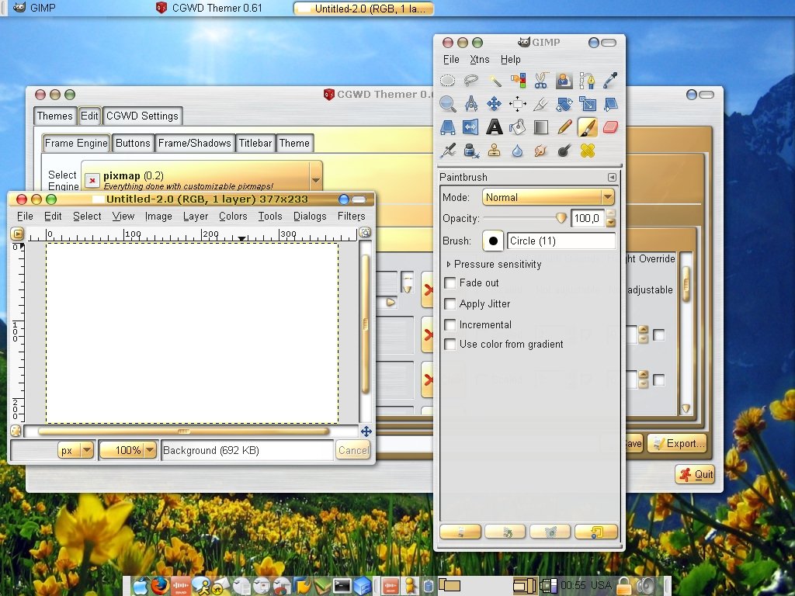Select the Blur/Sharpen droplet tool

tap(518, 151)
